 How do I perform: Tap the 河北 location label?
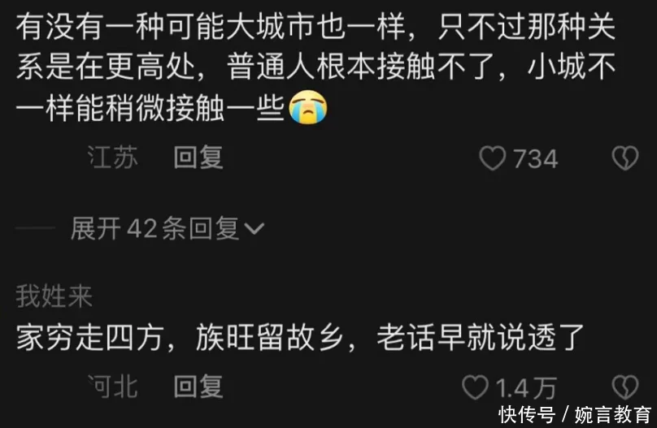pos(112,387)
